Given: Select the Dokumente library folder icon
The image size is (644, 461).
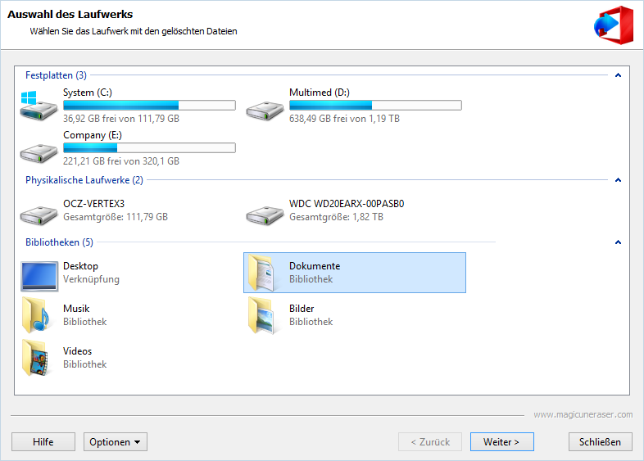Looking at the screenshot, I should [261, 273].
